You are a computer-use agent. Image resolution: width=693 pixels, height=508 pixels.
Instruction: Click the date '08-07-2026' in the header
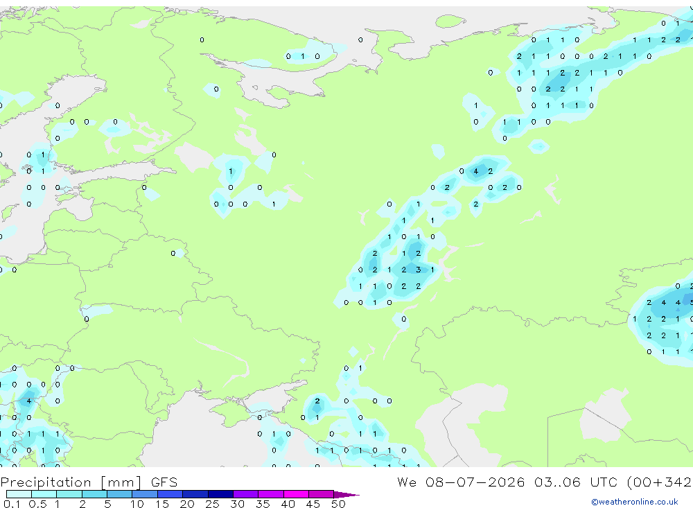tap(475, 482)
